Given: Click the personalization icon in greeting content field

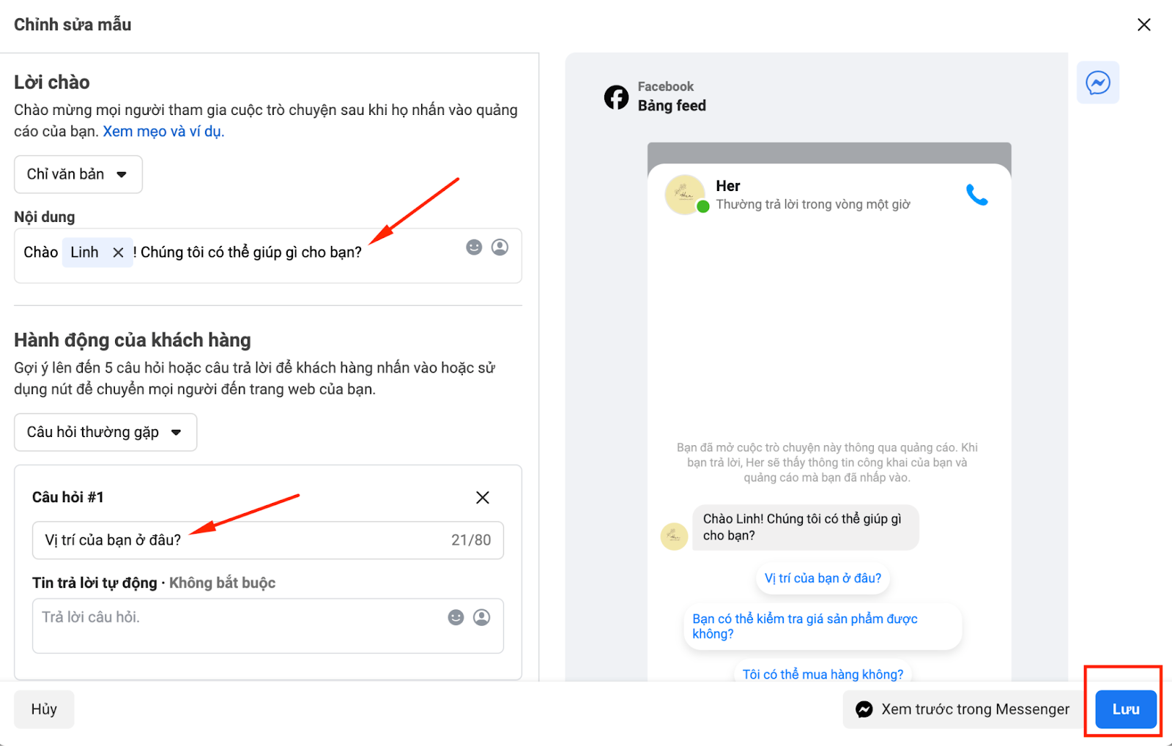Looking at the screenshot, I should [x=500, y=247].
